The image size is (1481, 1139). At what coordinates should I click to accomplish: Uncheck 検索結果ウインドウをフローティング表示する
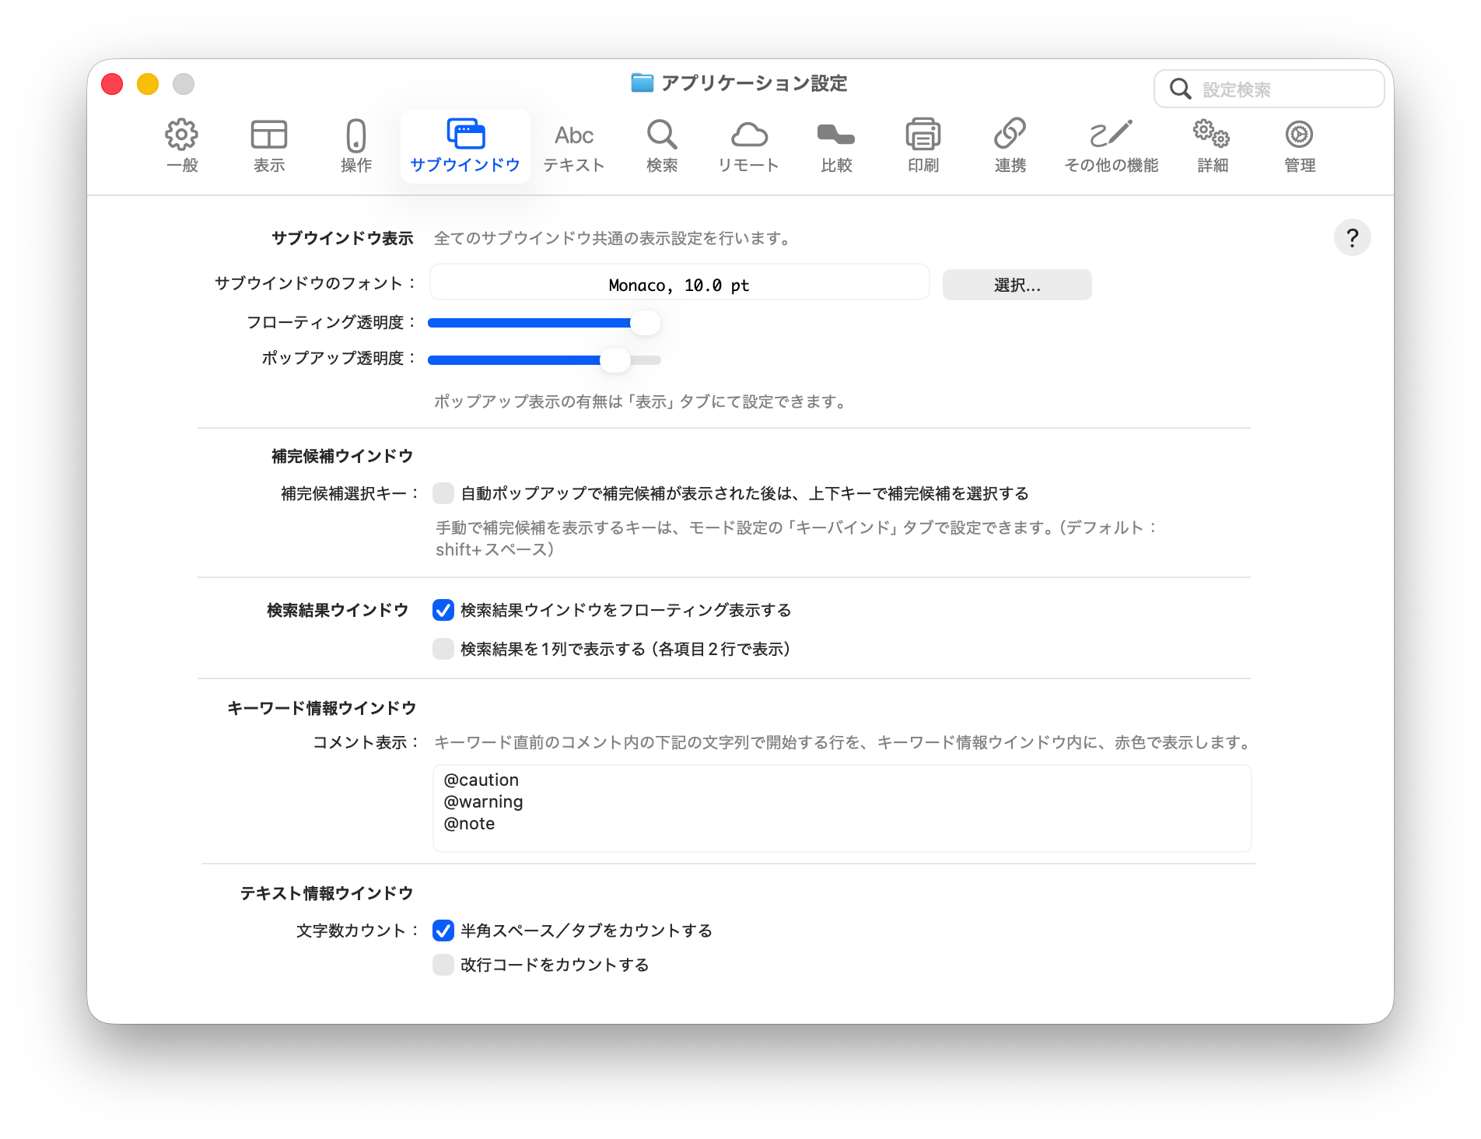point(443,610)
